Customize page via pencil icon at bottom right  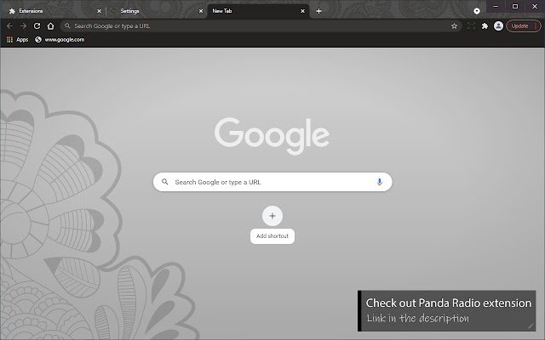click(x=530, y=326)
